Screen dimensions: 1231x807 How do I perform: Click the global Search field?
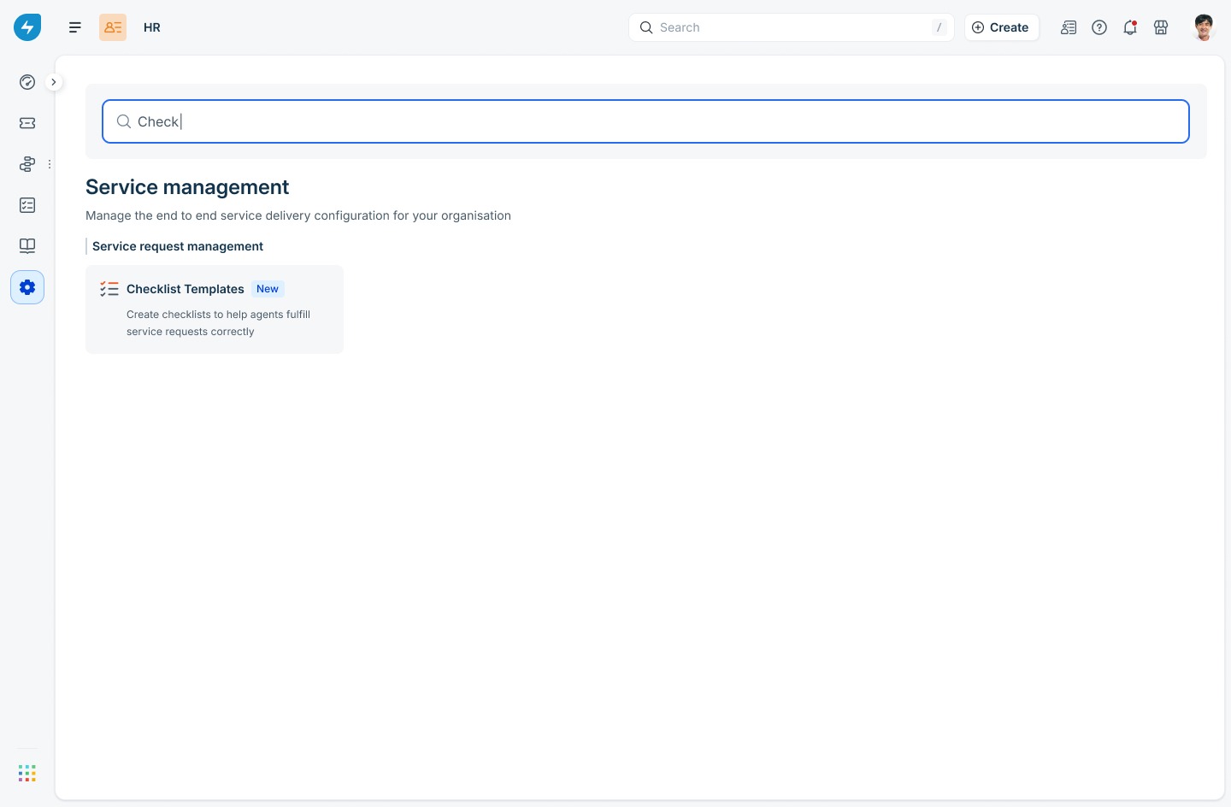tap(792, 27)
